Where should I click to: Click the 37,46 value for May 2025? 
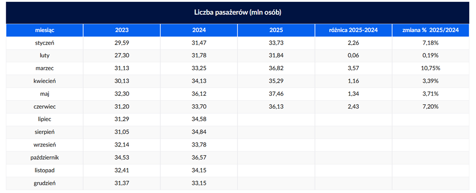tap(276, 94)
